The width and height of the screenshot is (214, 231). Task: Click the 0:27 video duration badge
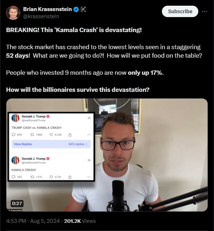tap(17, 203)
